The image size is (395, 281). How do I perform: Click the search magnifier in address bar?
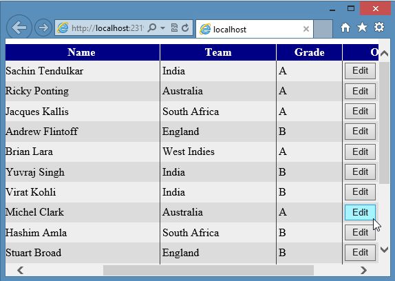tap(152, 28)
